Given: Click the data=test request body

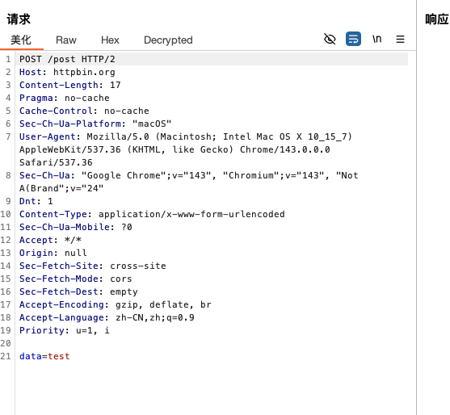Looking at the screenshot, I should [44, 357].
